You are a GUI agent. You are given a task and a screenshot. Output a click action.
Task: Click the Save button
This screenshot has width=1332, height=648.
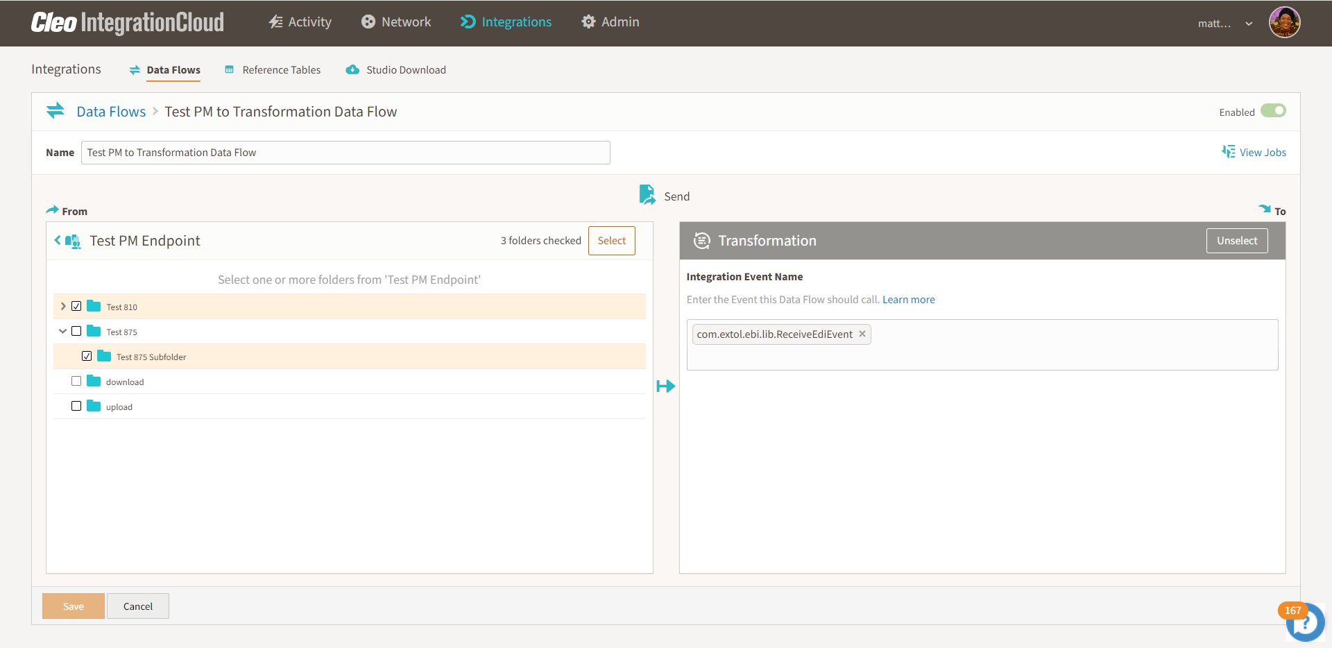(74, 606)
